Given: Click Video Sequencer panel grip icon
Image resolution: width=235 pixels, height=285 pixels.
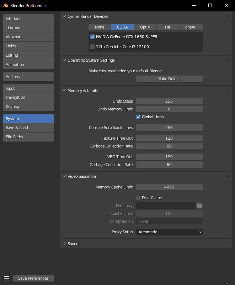Looking at the screenshot, I should click(227, 176).
